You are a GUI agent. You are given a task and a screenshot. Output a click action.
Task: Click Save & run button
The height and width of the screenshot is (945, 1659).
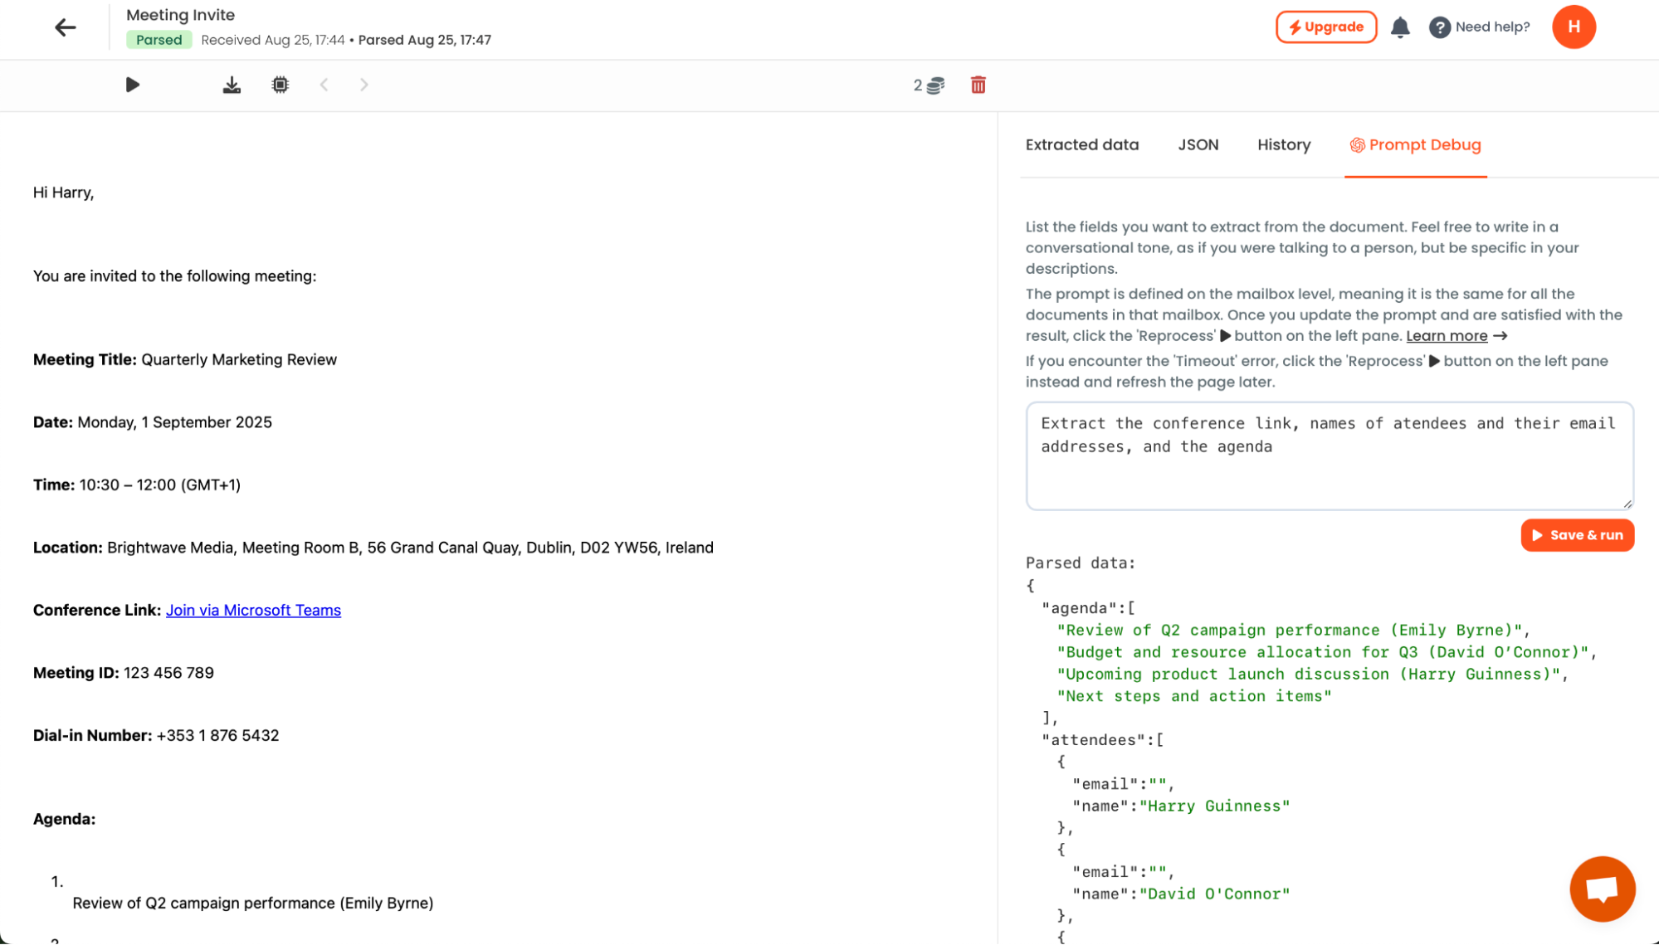tap(1577, 535)
